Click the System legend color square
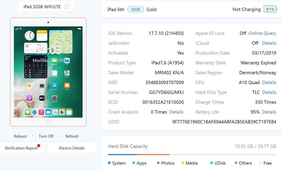Viewport: 281px width, 171px height. (109, 163)
